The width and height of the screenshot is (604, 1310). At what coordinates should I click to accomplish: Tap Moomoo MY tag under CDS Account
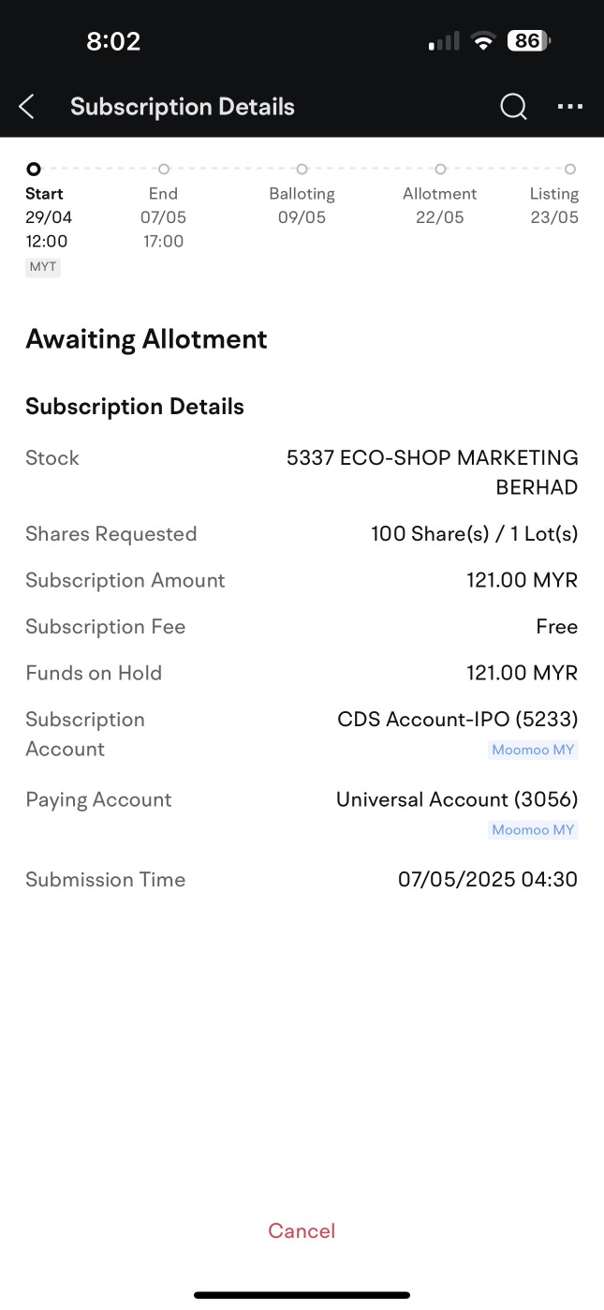point(533,750)
